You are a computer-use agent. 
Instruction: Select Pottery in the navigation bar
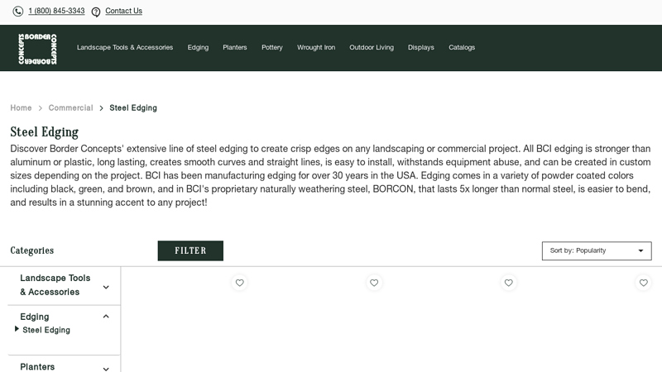pyautogui.click(x=272, y=48)
